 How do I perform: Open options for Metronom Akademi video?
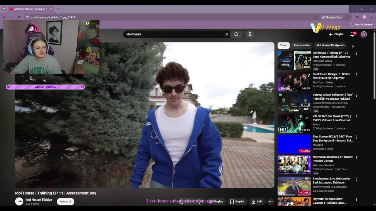click(x=356, y=158)
